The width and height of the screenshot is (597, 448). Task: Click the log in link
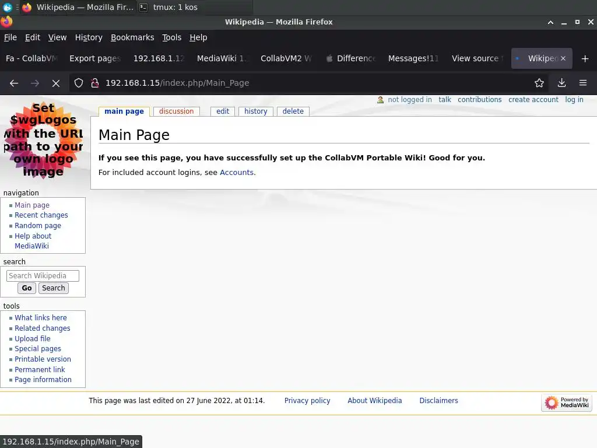coord(574,100)
